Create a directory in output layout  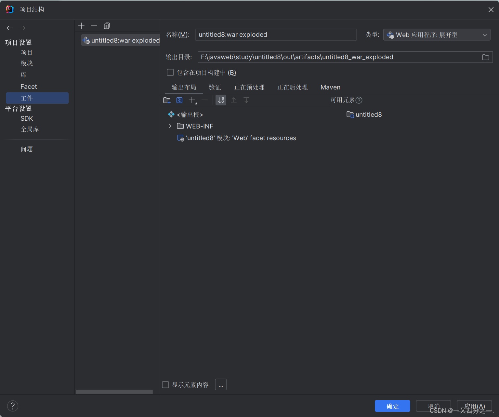click(x=167, y=100)
